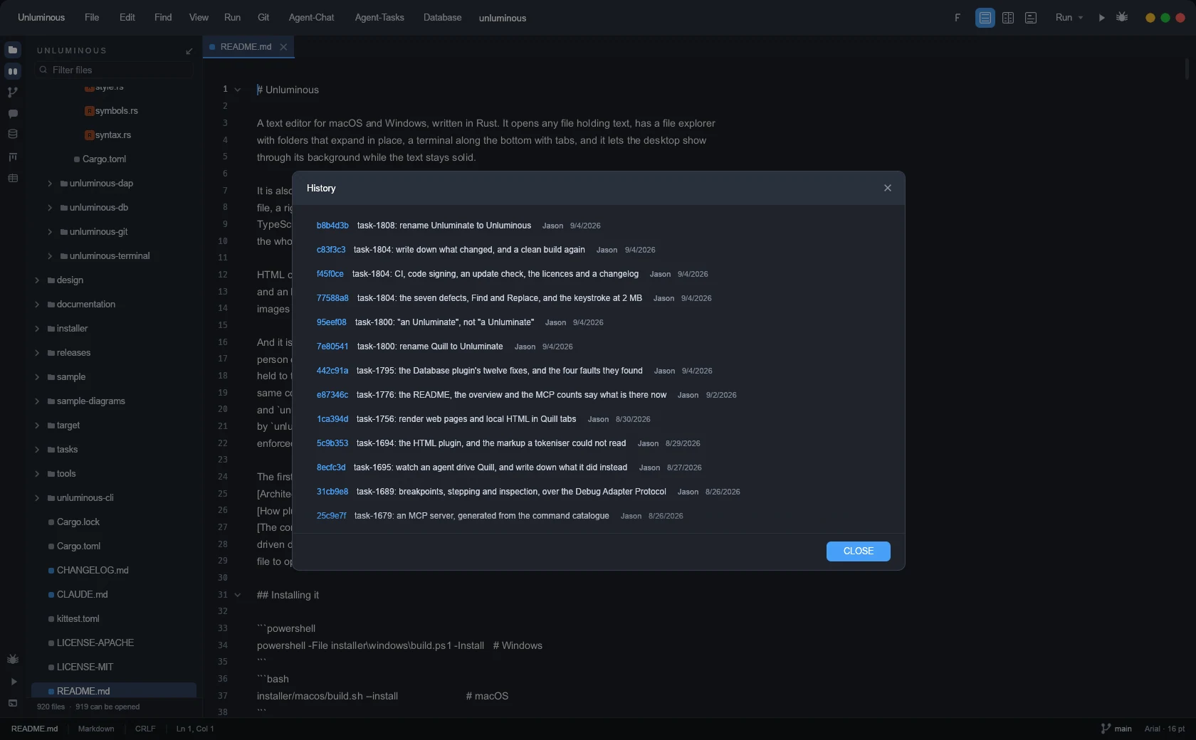Start debugging with the toolbar bug icon
Viewport: 1196px width, 740px height.
[x=1123, y=17]
